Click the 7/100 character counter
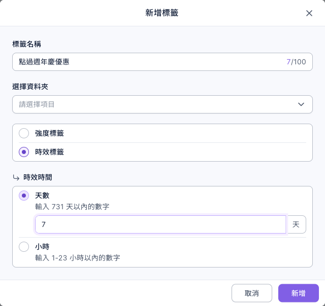This screenshot has width=325, height=306. coord(296,62)
